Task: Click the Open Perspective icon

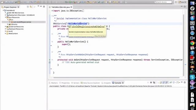Action: coord(176,2)
